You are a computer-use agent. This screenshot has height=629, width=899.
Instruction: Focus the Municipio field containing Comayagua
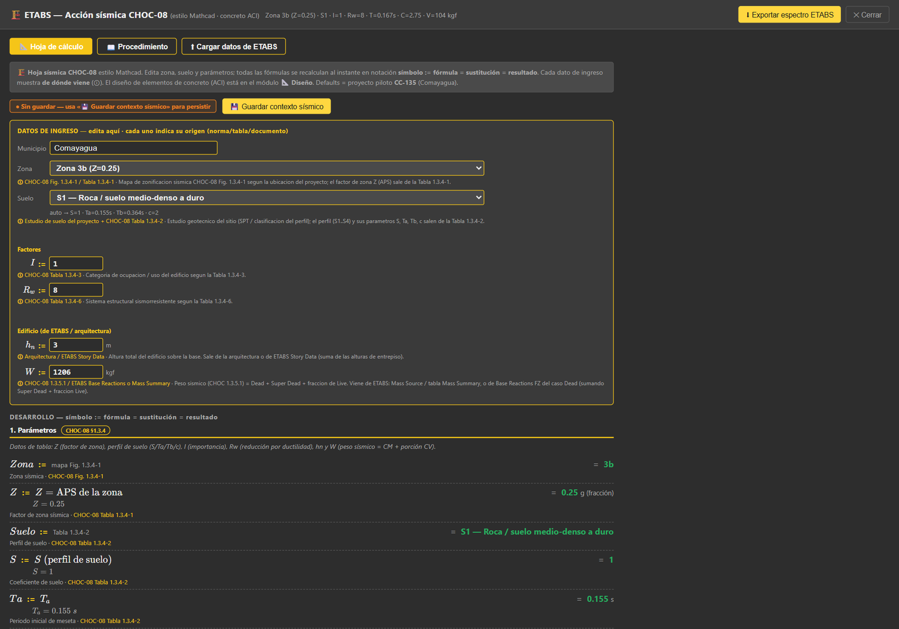click(134, 148)
